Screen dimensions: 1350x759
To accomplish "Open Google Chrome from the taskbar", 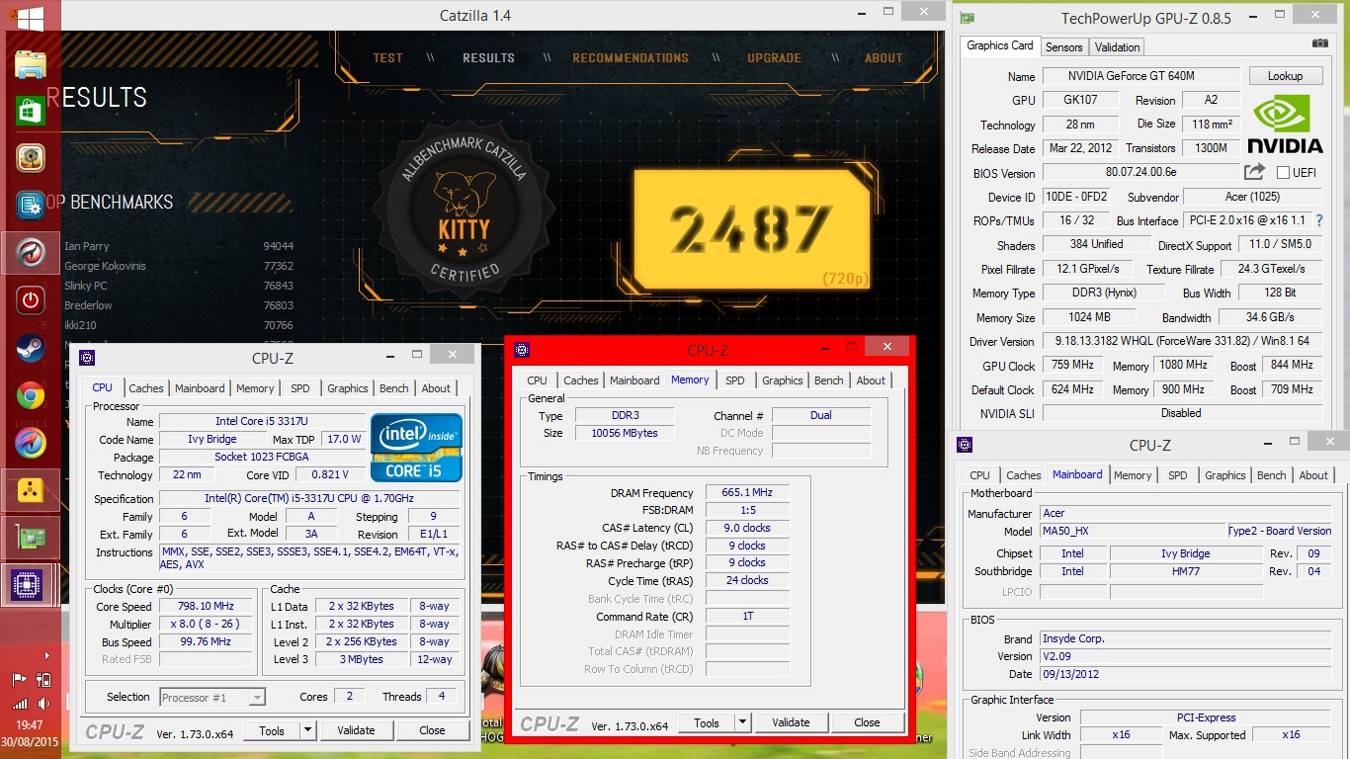I will (x=30, y=396).
